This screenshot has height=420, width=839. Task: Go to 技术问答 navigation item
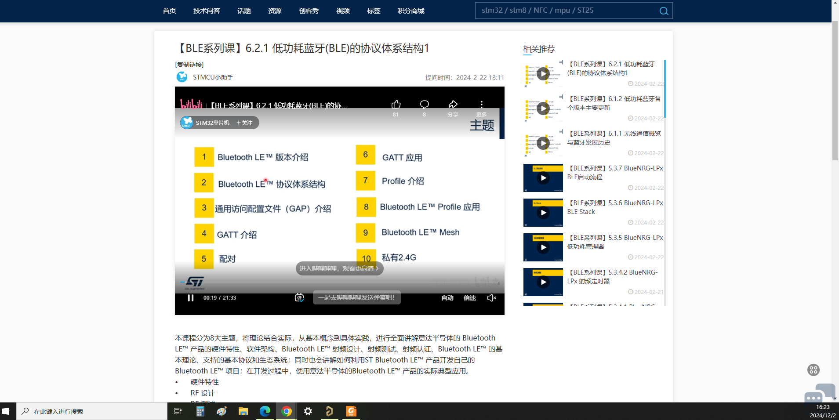coord(207,11)
